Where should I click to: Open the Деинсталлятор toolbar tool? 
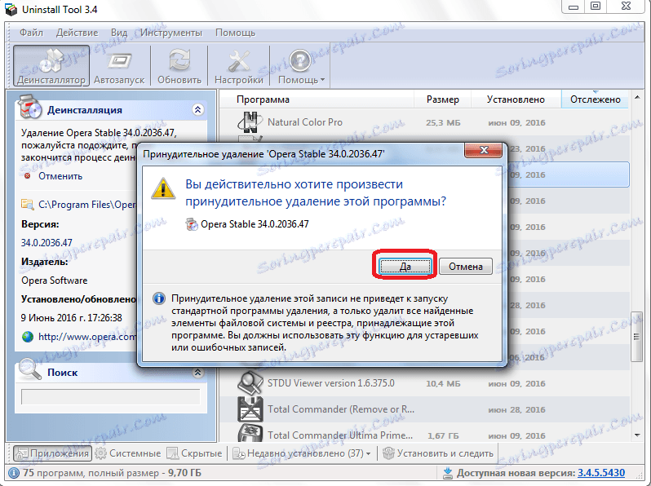(x=51, y=65)
